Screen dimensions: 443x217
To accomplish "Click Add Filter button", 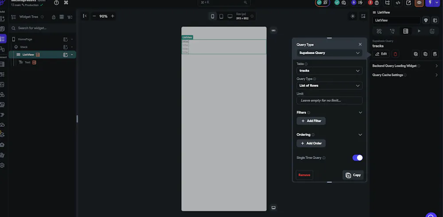I will pyautogui.click(x=311, y=121).
